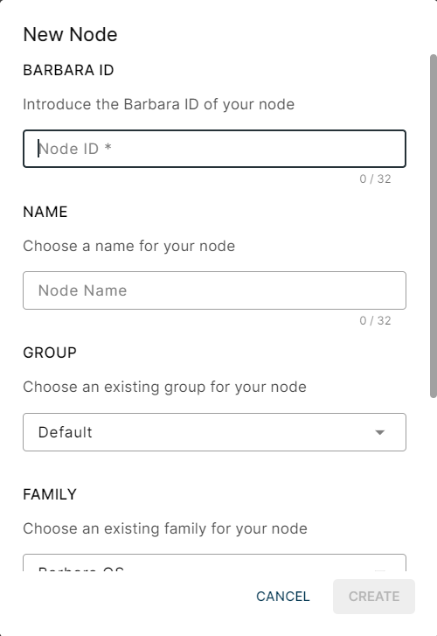The image size is (437, 636).
Task: Click 'Introduce the Barbara ID of your node' text
Action: pos(158,104)
